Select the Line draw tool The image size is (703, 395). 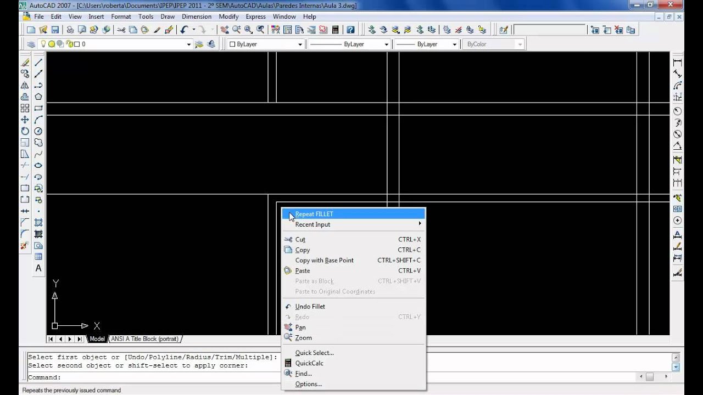pos(38,63)
